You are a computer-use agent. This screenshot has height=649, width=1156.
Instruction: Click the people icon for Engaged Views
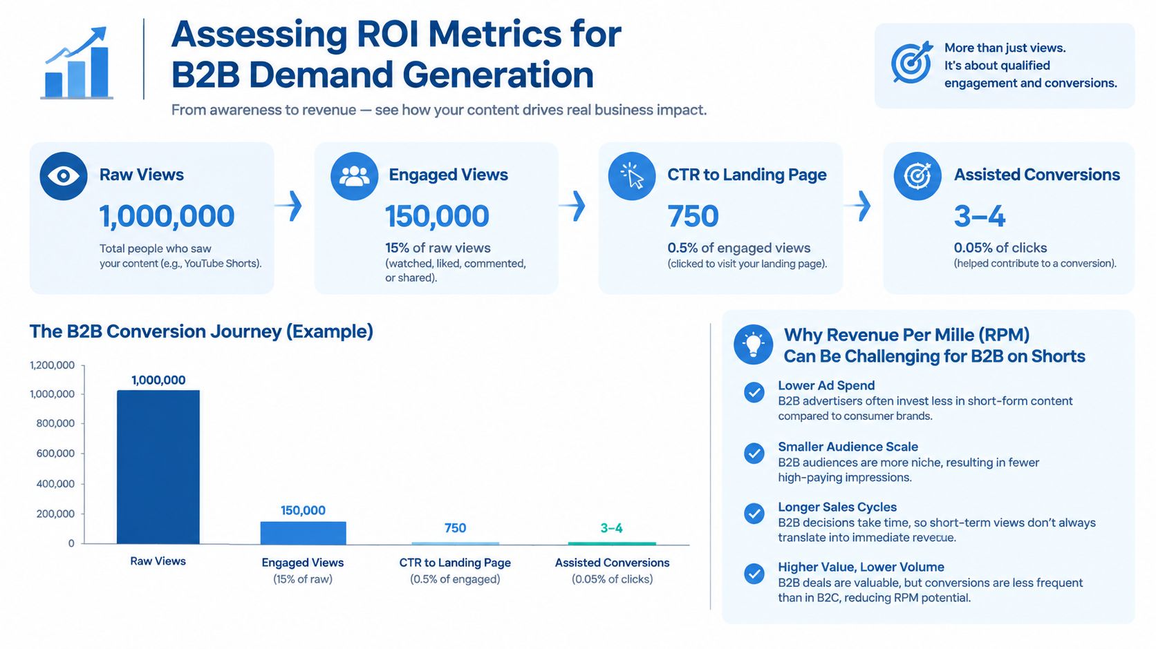point(354,176)
